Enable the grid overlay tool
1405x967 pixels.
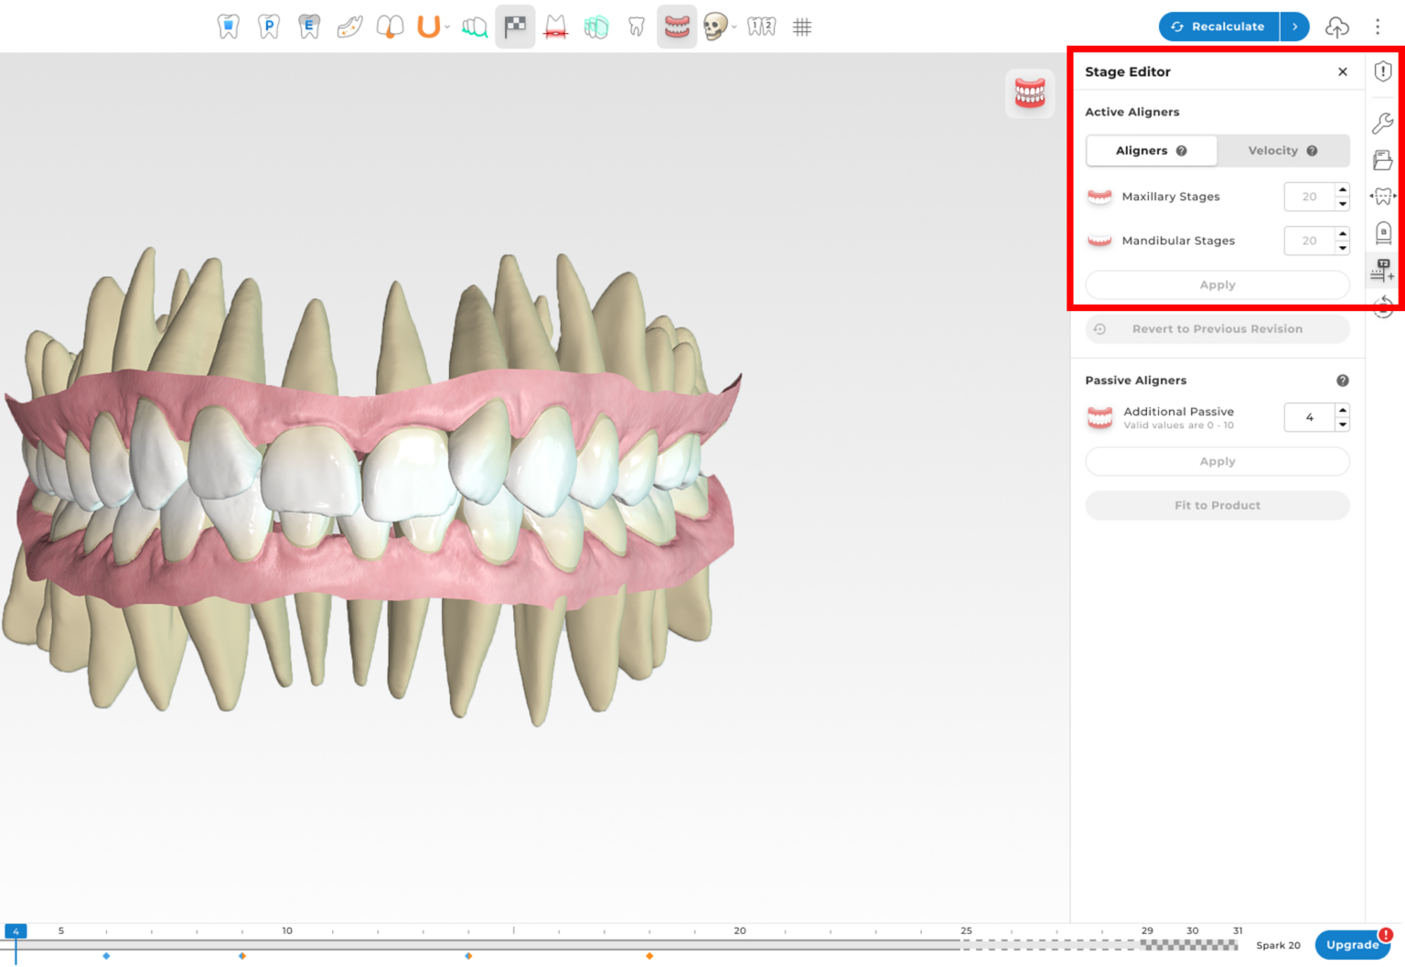[802, 27]
